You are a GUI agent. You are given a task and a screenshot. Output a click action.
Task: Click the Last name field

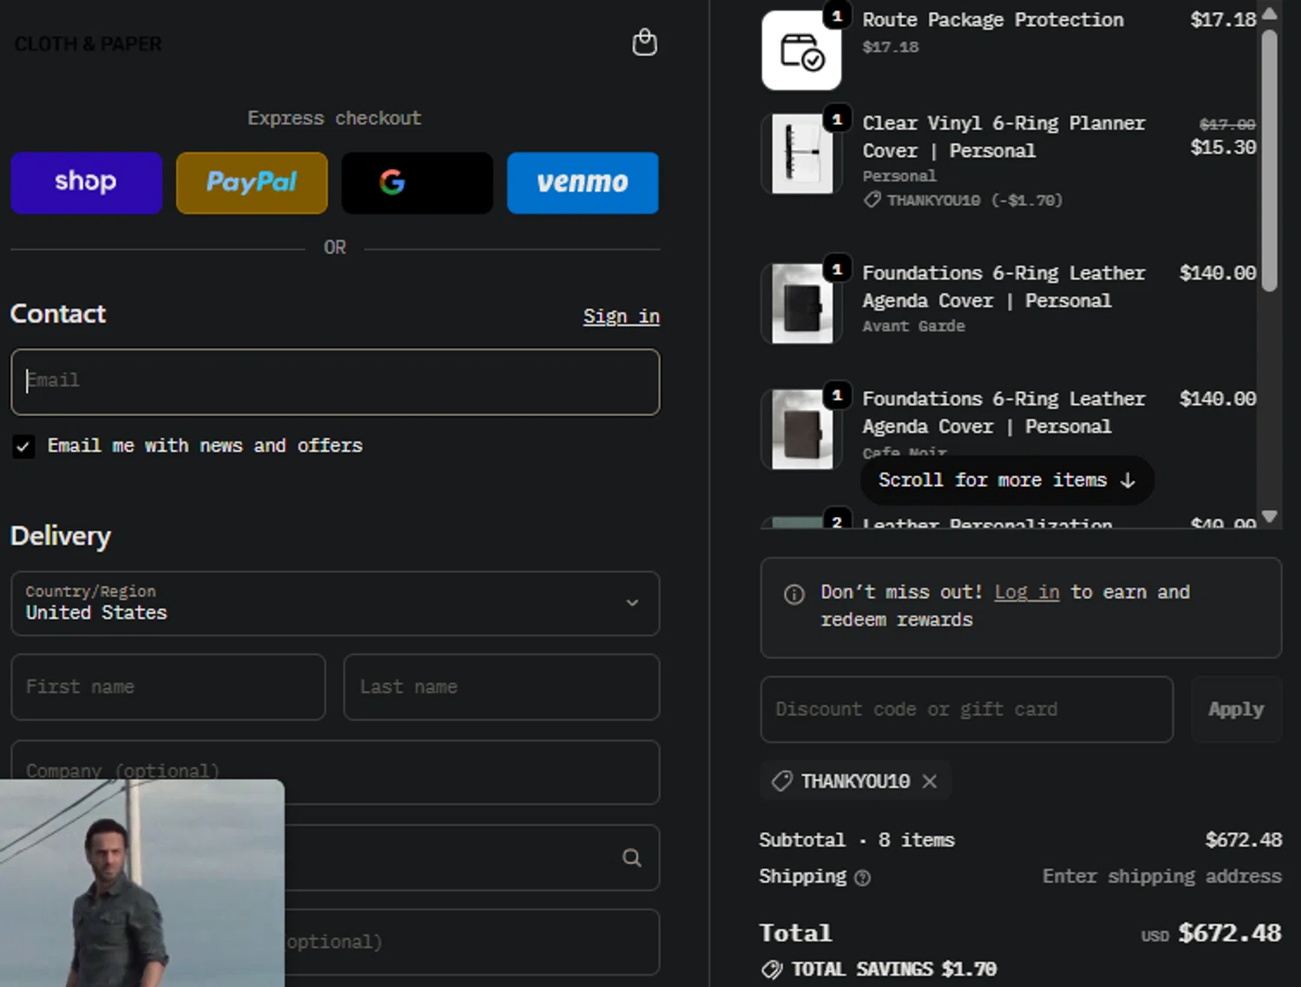(501, 687)
